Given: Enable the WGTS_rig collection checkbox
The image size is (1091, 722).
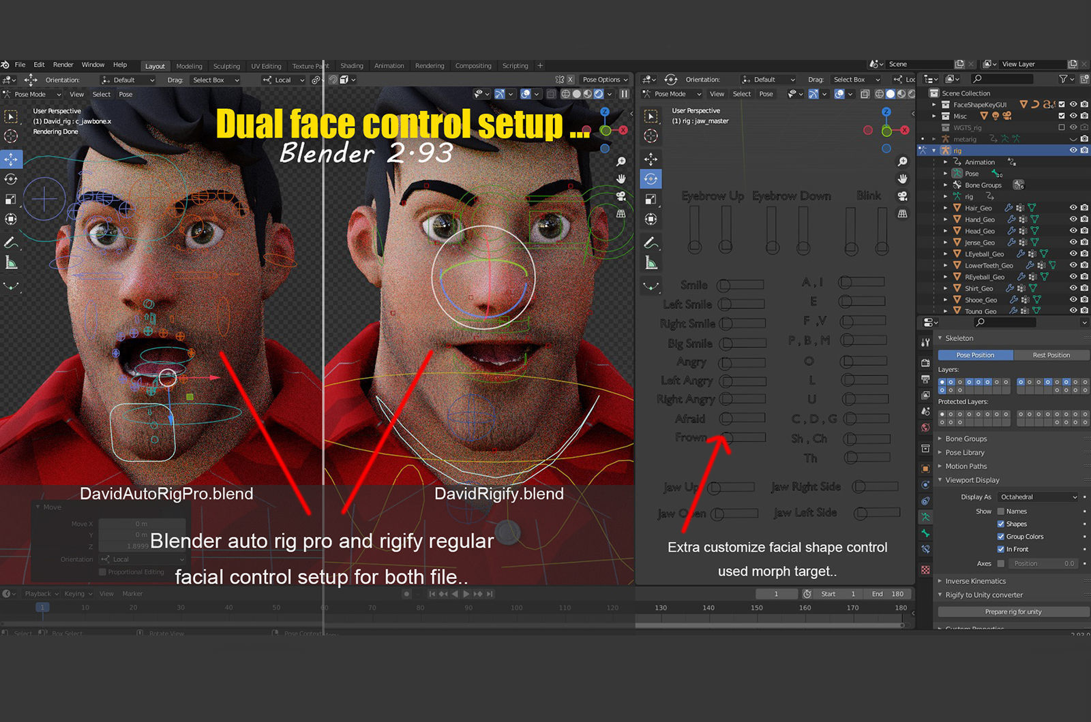Looking at the screenshot, I should [1062, 127].
